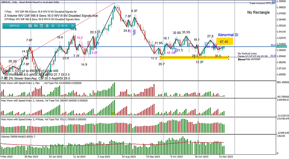Click the bell alert icon
289x159 pixels.
pyautogui.click(x=47, y=26)
